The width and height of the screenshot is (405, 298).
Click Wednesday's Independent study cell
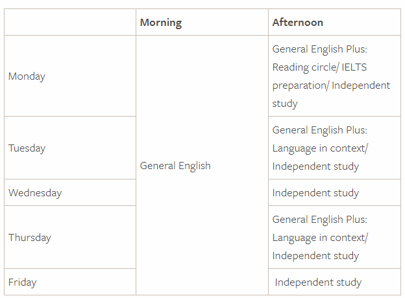coord(315,193)
